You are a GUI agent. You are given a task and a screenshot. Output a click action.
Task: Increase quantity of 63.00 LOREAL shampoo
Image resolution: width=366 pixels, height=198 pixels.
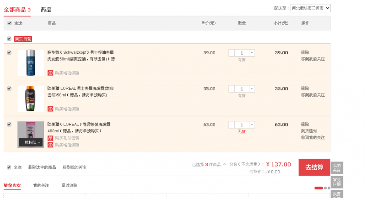pos(252,125)
